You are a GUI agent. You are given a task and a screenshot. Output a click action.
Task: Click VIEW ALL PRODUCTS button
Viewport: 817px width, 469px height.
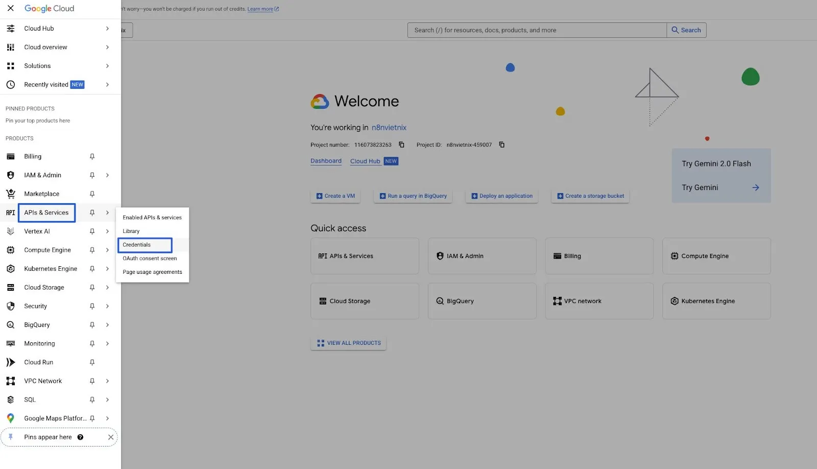point(348,343)
